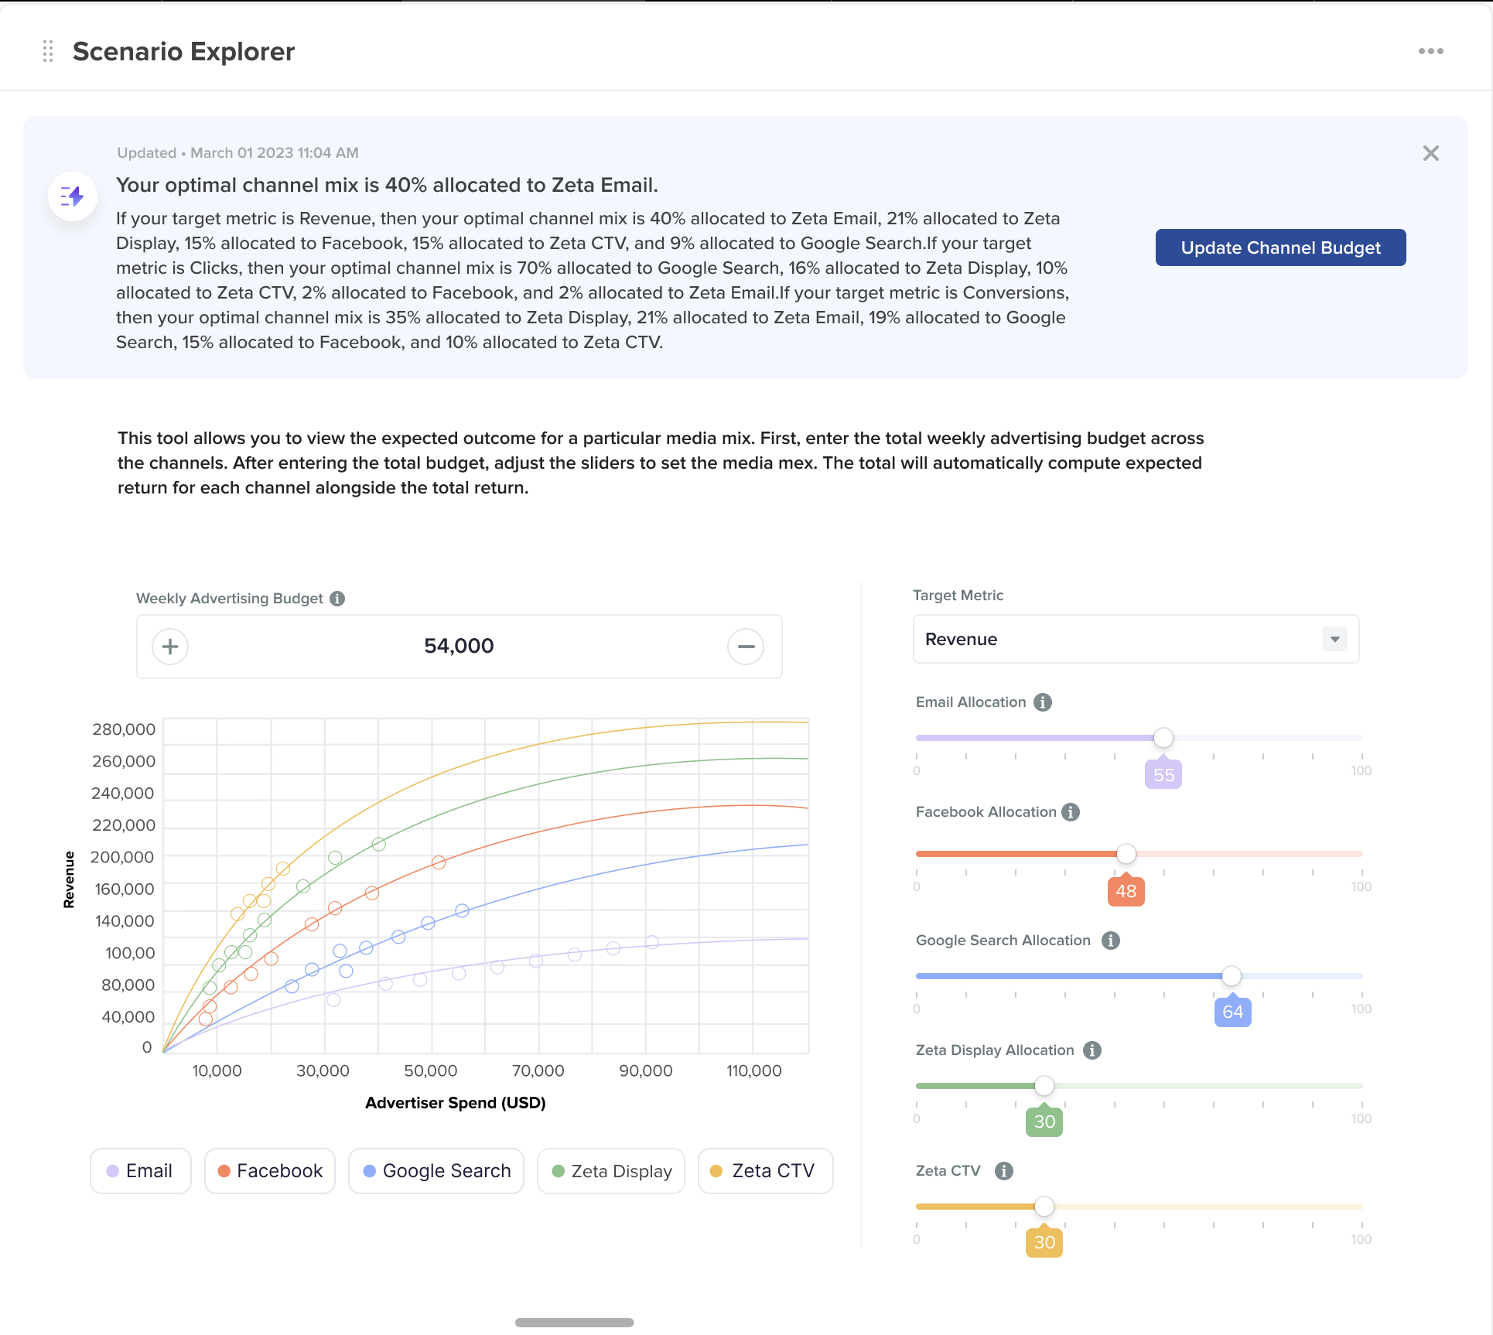Open the Target Metric Revenue dropdown

(x=1135, y=639)
